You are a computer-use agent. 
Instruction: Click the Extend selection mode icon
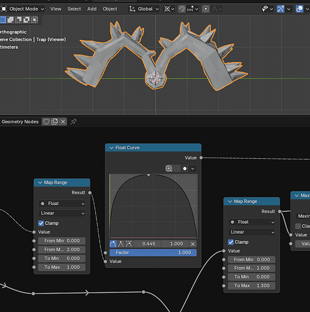11,20
